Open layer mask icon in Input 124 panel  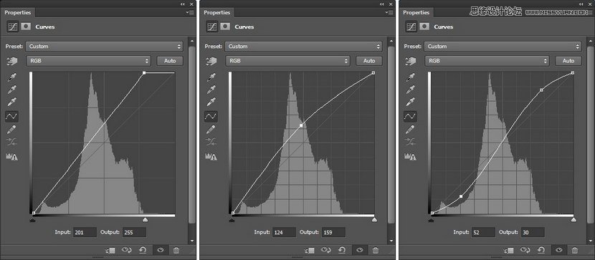click(224, 27)
